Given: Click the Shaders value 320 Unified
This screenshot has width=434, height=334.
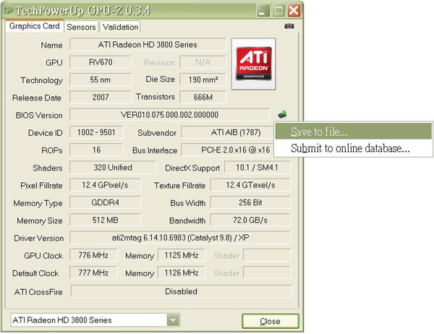Looking at the screenshot, I should [x=112, y=168].
